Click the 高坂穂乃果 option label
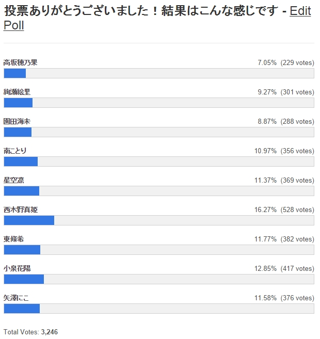Image resolution: width=320 pixels, height=339 pixels. (x=21, y=62)
